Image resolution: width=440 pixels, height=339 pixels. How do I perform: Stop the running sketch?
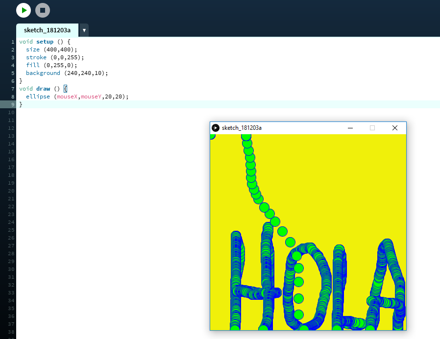[43, 10]
